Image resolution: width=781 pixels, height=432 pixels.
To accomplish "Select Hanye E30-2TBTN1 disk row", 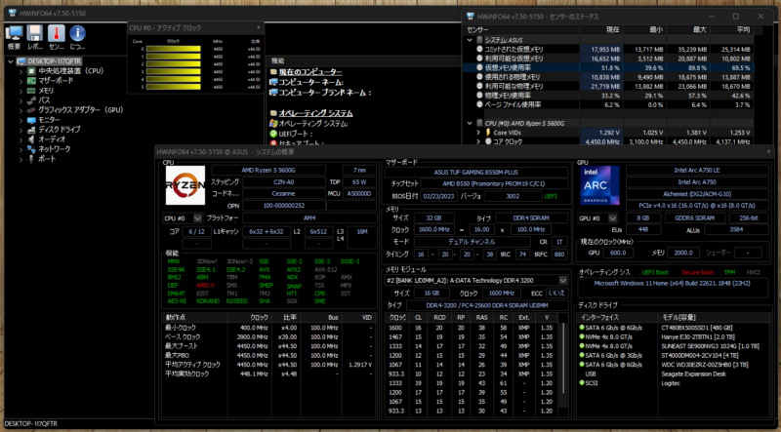I will coord(674,337).
